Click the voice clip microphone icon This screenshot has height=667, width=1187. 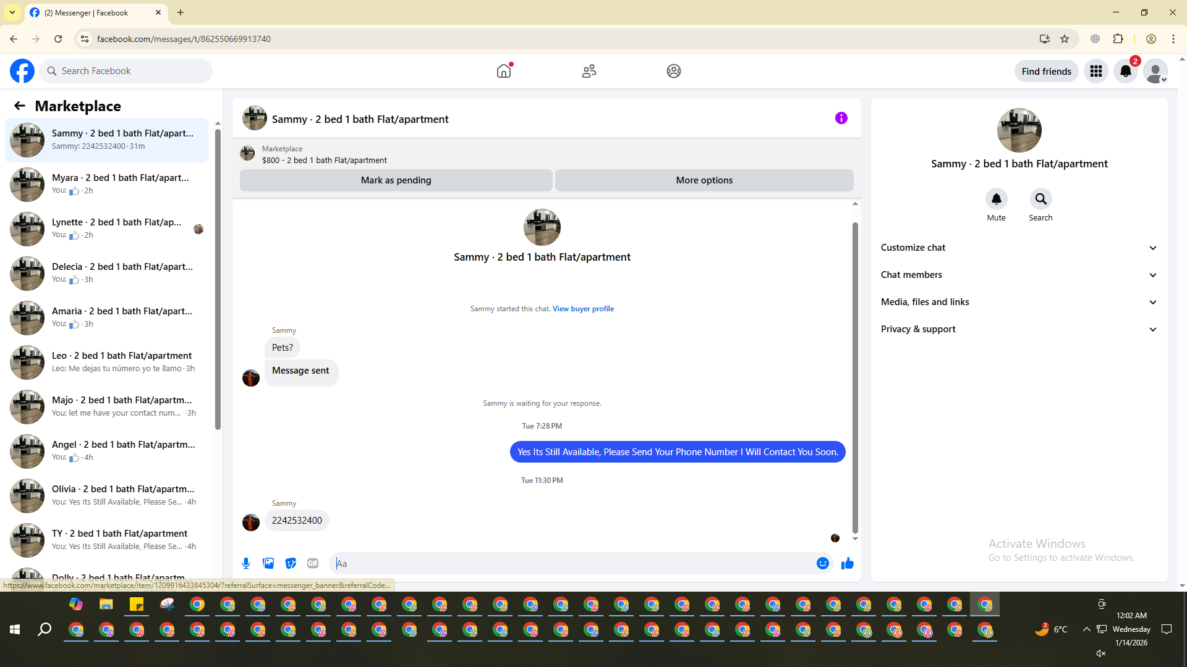246,563
